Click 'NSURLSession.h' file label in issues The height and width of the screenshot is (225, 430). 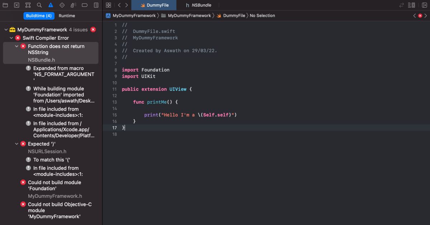pyautogui.click(x=47, y=152)
